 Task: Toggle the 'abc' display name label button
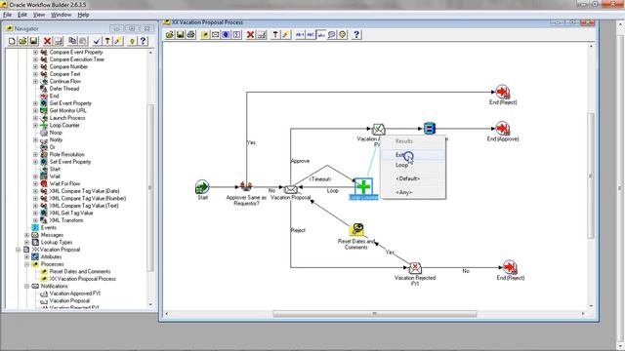point(321,35)
